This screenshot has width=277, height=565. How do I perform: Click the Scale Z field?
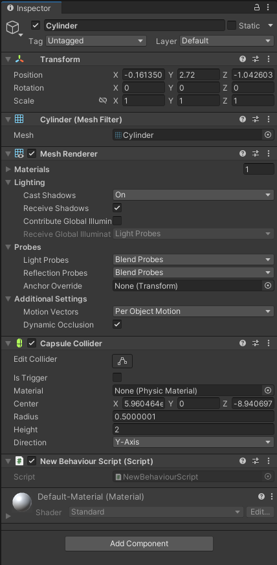252,101
